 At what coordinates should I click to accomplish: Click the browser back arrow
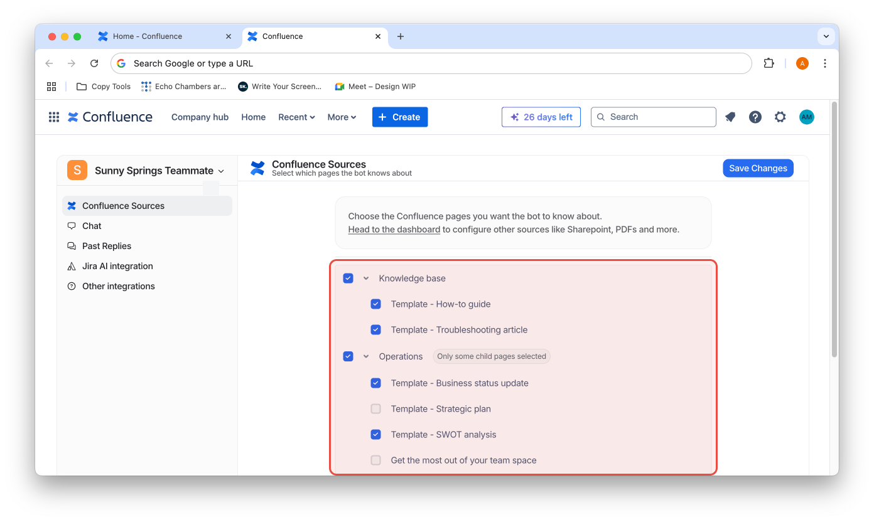[x=49, y=63]
